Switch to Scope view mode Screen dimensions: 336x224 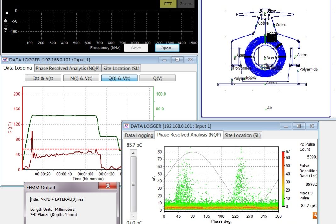point(186,4)
